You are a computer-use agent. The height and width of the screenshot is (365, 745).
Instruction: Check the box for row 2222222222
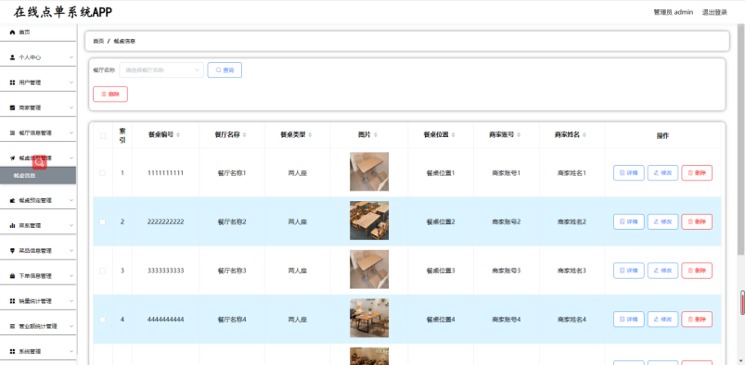[103, 221]
